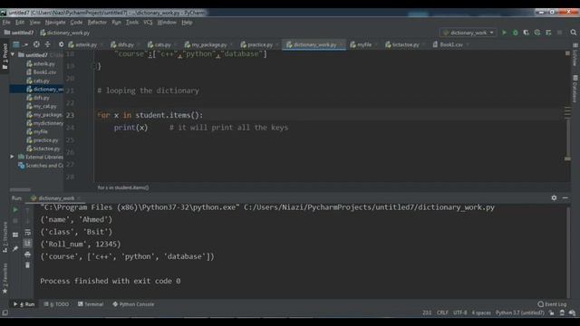The image size is (580, 326).
Task: Switch to tictactoe.py editor tab
Action: pyautogui.click(x=405, y=44)
